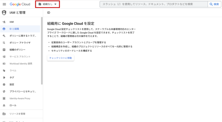Focus the resource search input field
Screen dimensions: 222x122
pos(154,4)
